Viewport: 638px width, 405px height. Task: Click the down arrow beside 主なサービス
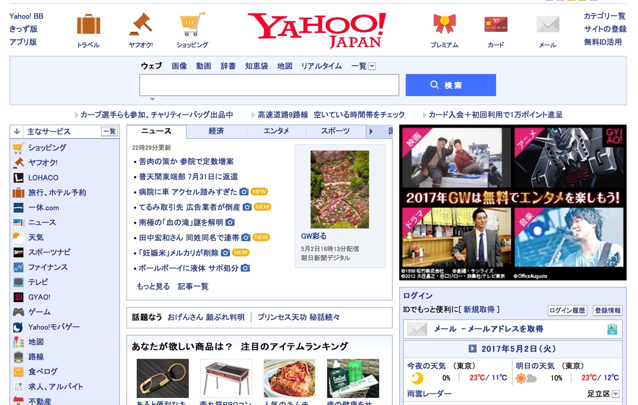pyautogui.click(x=16, y=132)
